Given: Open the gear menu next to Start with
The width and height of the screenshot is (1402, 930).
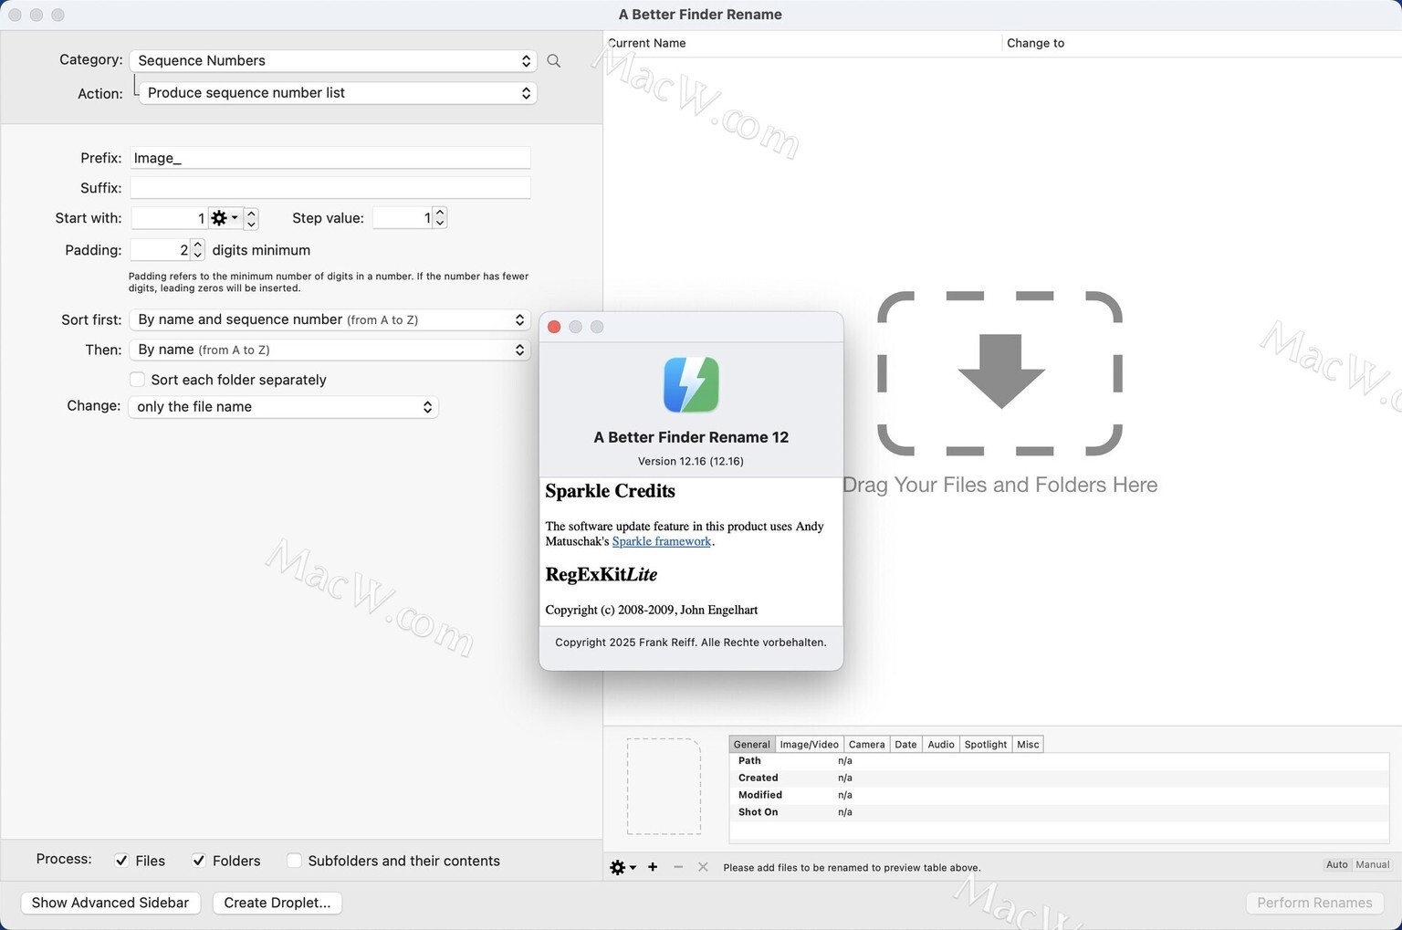Looking at the screenshot, I should (225, 218).
